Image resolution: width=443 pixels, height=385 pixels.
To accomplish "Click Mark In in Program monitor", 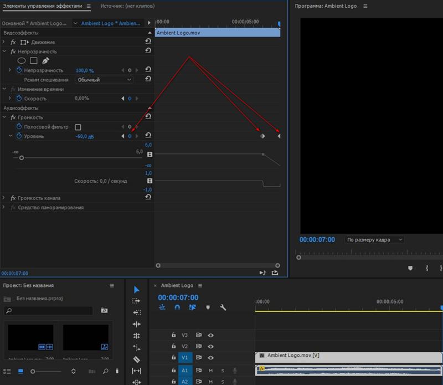I will pyautogui.click(x=427, y=268).
